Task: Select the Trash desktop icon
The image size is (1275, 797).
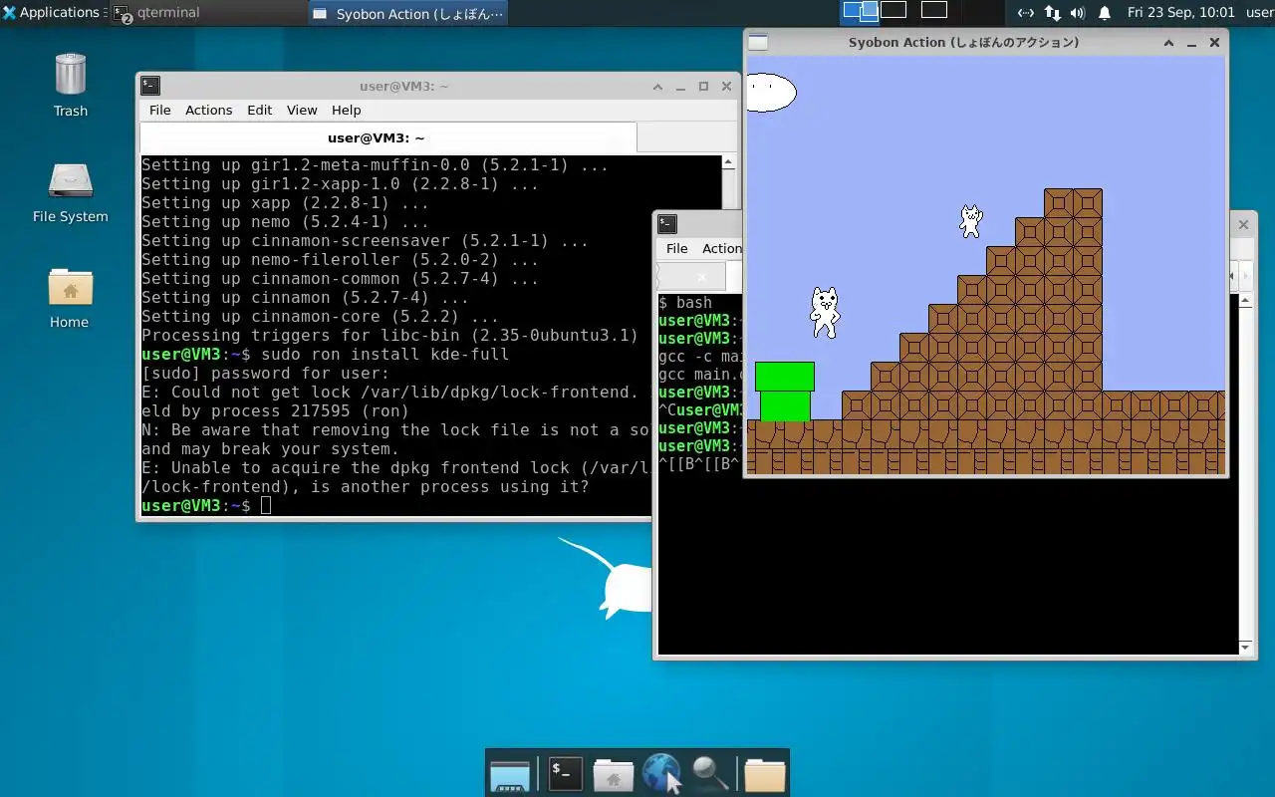Action: point(70,85)
